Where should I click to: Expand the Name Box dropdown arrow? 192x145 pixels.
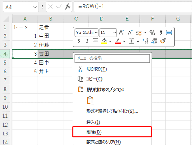[x=35, y=7]
